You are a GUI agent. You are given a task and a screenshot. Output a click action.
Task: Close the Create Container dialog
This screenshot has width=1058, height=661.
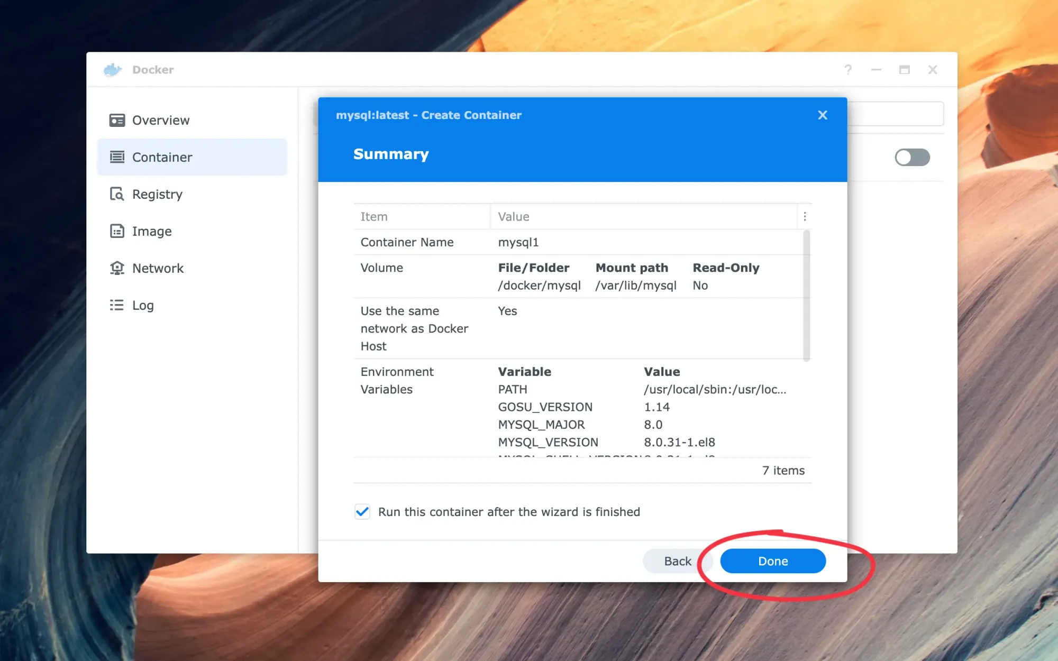click(x=822, y=114)
